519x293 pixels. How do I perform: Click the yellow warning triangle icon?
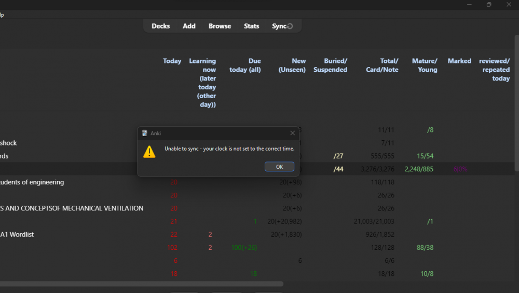point(149,151)
